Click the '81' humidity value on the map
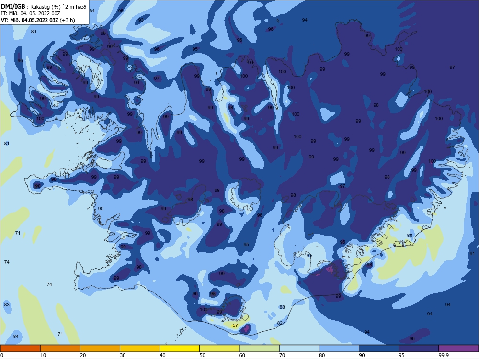 pyautogui.click(x=7, y=143)
